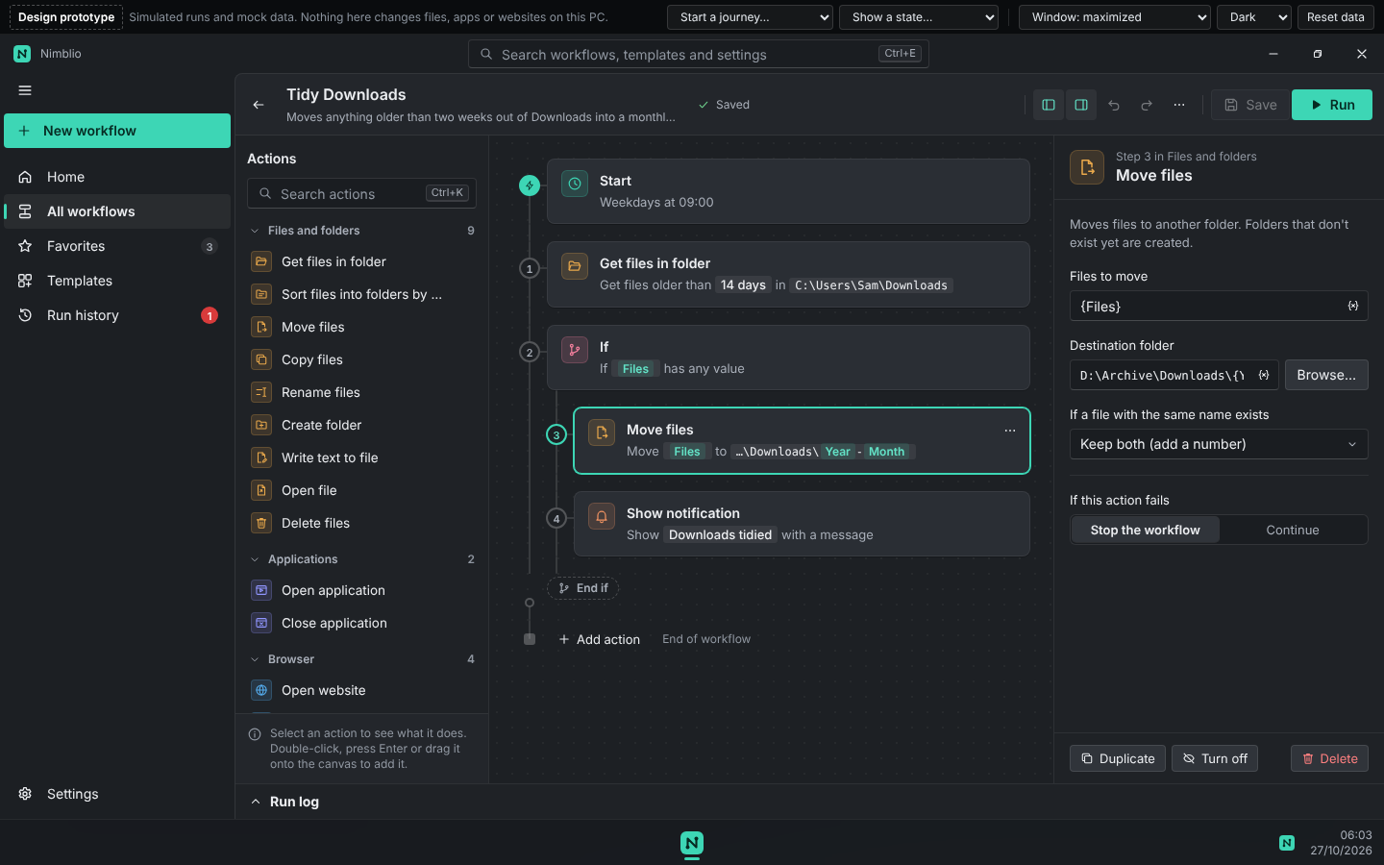Select the Delete files action
This screenshot has height=865, width=1384.
(361, 523)
